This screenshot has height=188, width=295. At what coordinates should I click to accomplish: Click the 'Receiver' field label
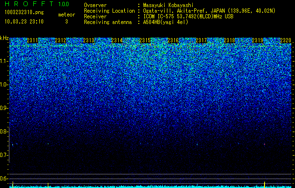click(95, 16)
